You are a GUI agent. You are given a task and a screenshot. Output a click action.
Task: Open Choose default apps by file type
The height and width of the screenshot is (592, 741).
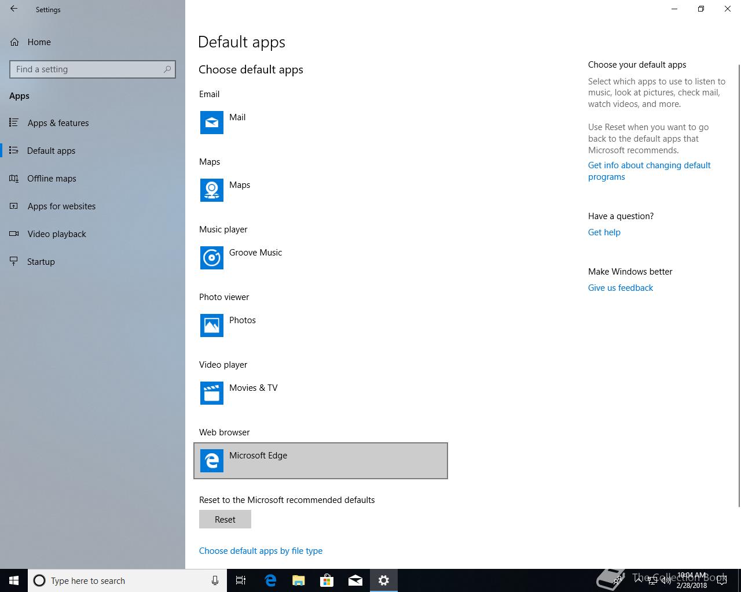[x=261, y=551]
